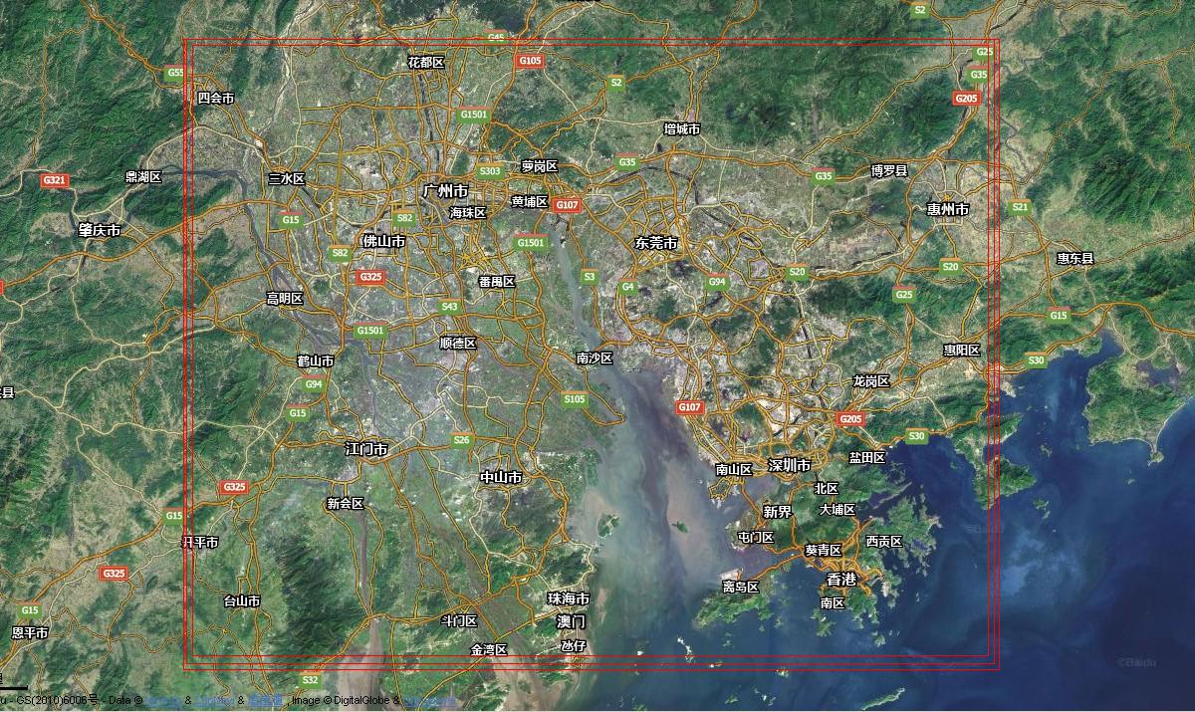The height and width of the screenshot is (712, 1195).
Task: Select the S3 road shield
Action: click(590, 277)
